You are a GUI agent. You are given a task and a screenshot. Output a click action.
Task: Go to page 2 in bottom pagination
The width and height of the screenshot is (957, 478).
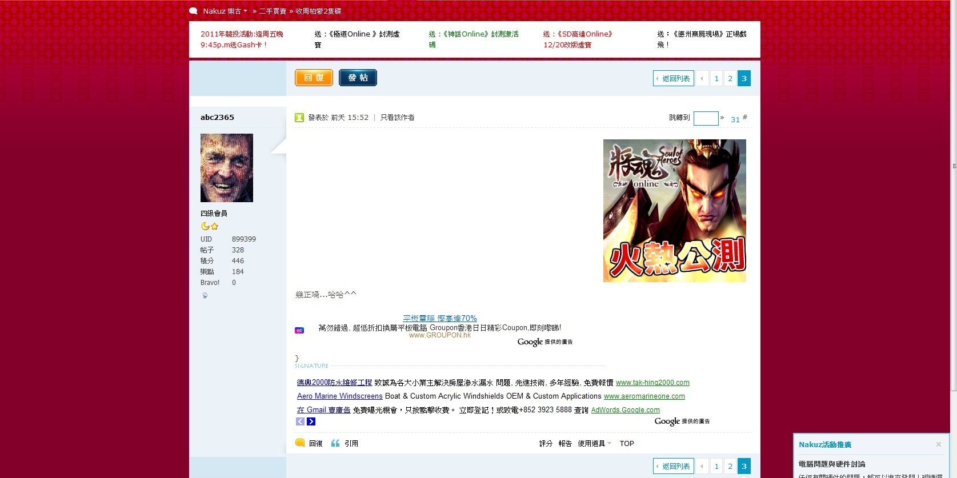730,466
